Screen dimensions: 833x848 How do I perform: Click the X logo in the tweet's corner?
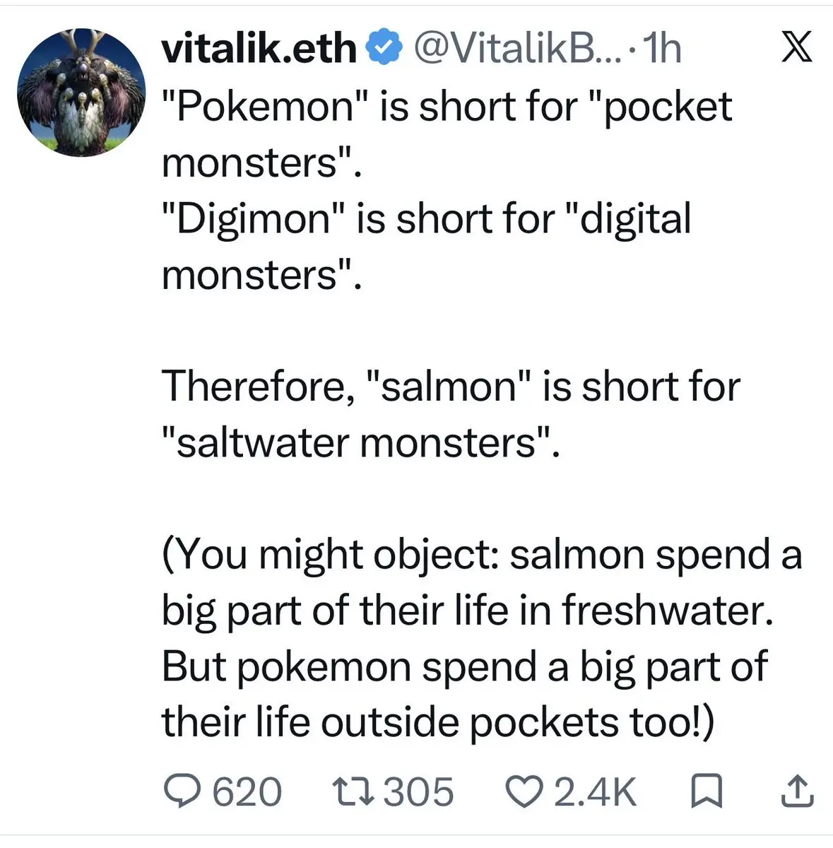tap(796, 48)
